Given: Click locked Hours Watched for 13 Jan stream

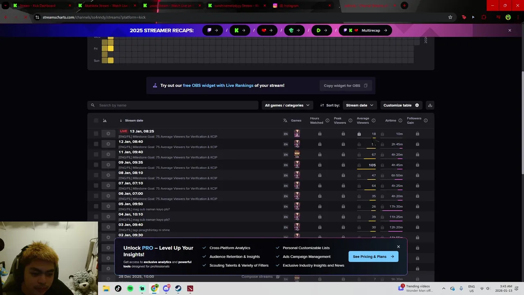Looking at the screenshot, I should tap(320, 134).
